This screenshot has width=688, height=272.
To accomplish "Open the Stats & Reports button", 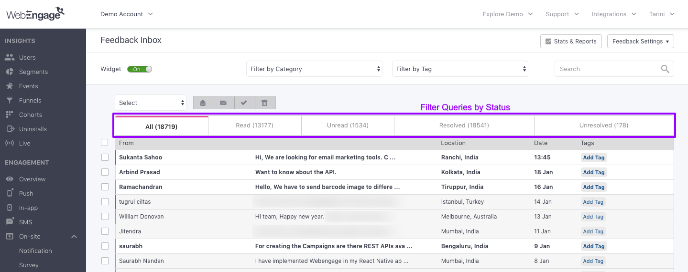I will [x=571, y=42].
